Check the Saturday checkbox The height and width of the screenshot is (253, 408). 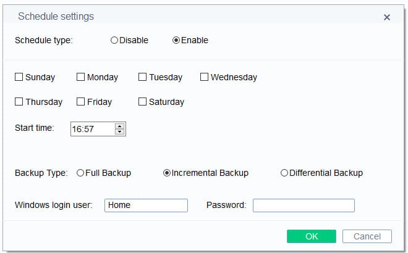click(x=143, y=102)
